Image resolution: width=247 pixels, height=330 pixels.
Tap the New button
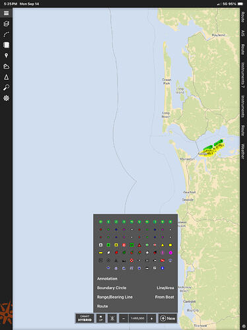pos(168,318)
